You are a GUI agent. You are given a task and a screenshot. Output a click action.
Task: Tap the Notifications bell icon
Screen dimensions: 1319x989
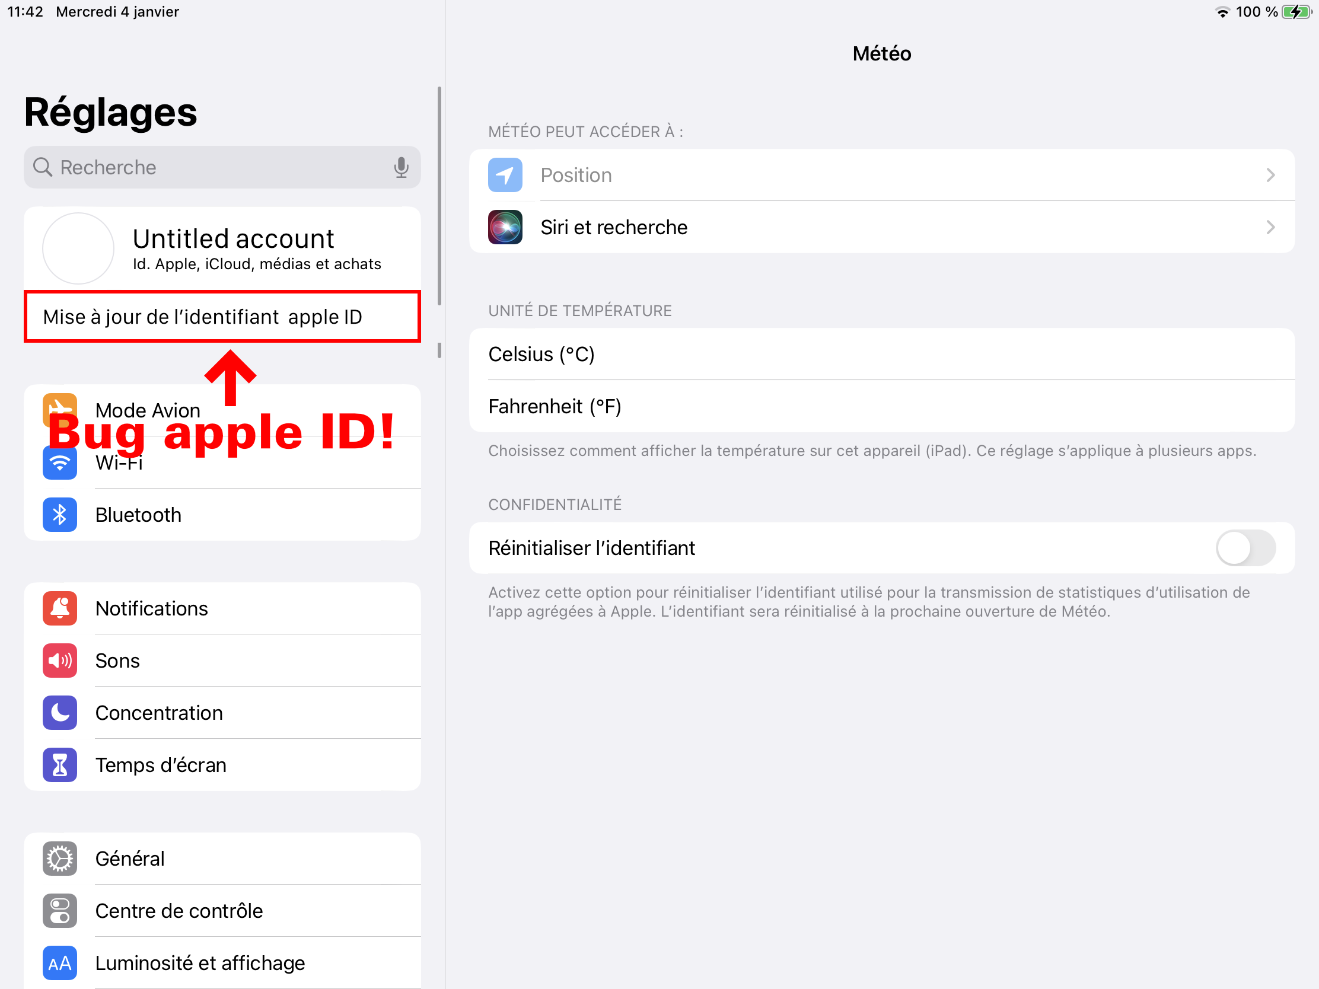point(60,608)
